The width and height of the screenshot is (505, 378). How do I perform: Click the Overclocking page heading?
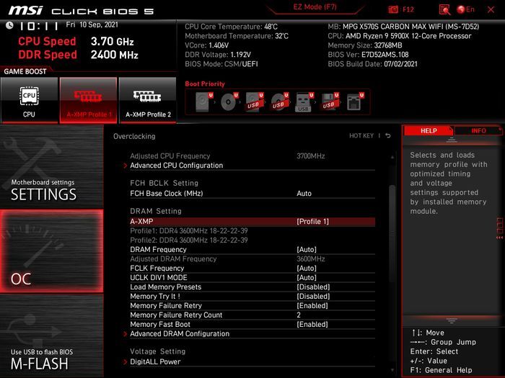click(x=134, y=136)
